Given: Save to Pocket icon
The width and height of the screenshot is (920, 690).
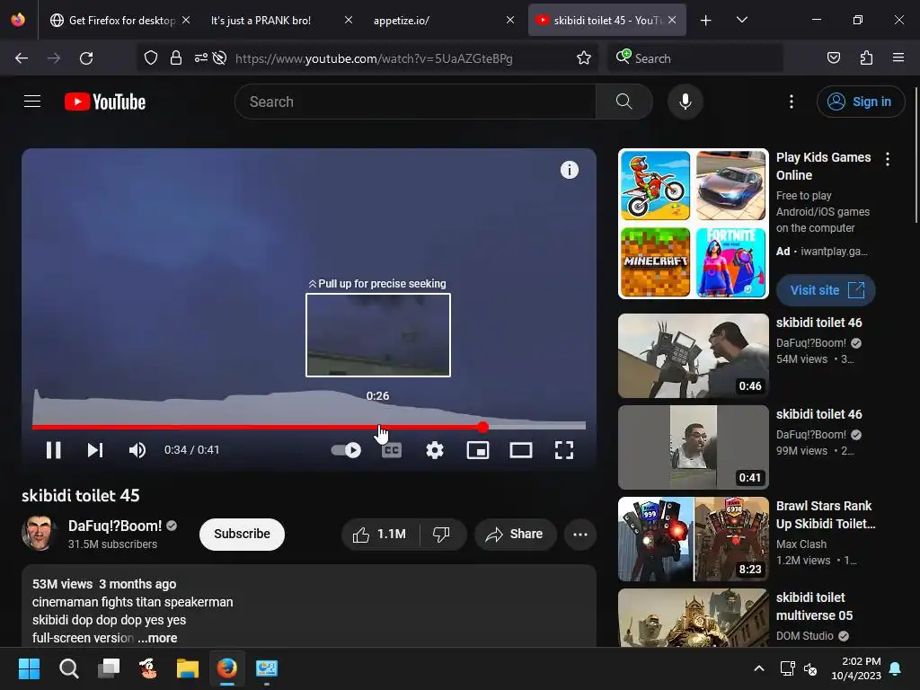Looking at the screenshot, I should [x=833, y=58].
